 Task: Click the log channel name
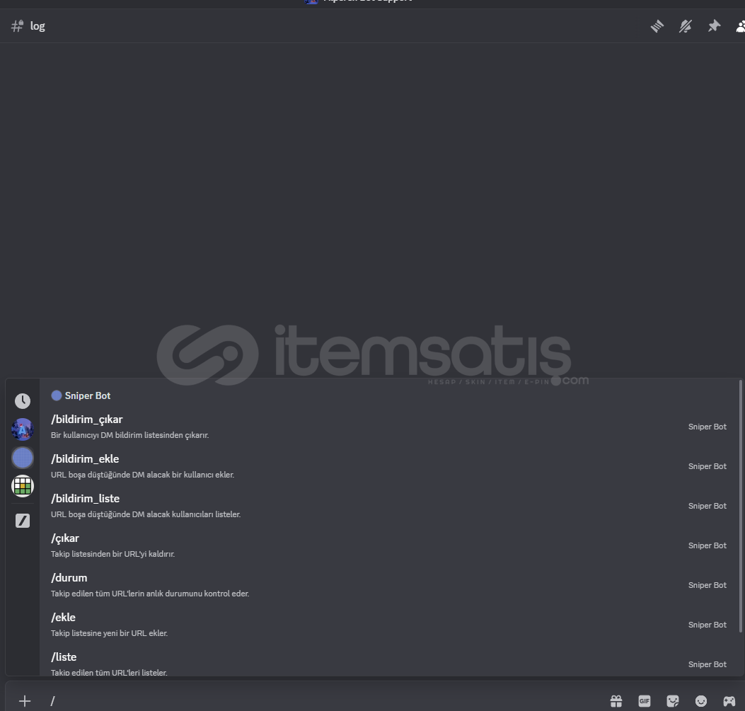click(37, 26)
